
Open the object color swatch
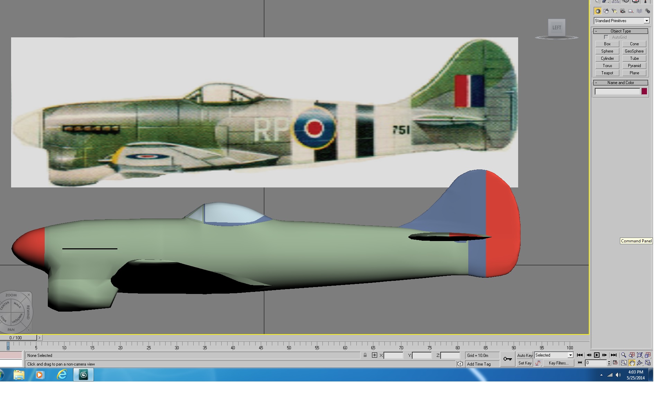click(x=644, y=91)
